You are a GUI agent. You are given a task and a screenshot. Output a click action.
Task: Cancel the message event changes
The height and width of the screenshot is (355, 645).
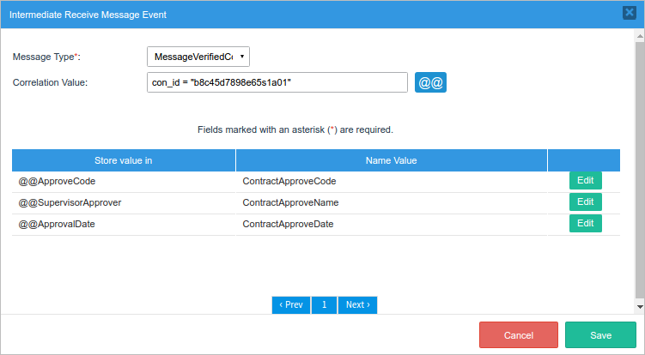coord(519,335)
